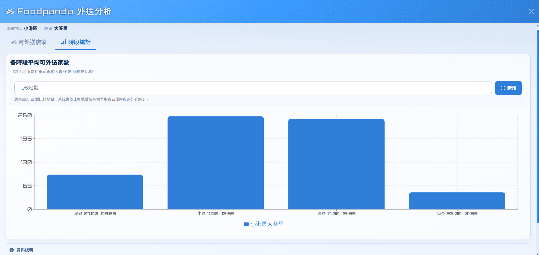Viewport: 539px width, 255px height.
Task: Click the 小港區 district value
Action: [x=30, y=28]
